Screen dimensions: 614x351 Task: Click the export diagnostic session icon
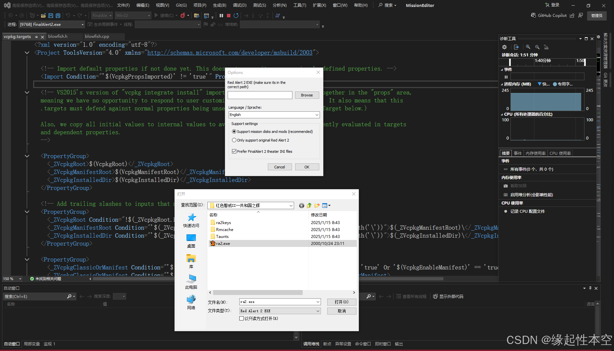(516, 47)
